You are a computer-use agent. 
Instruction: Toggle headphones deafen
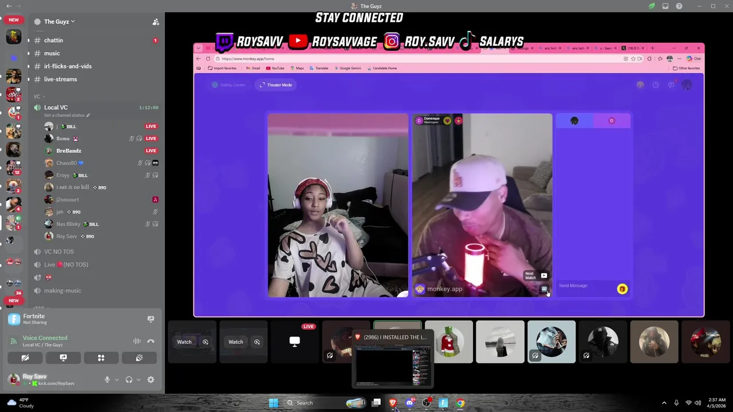click(129, 380)
